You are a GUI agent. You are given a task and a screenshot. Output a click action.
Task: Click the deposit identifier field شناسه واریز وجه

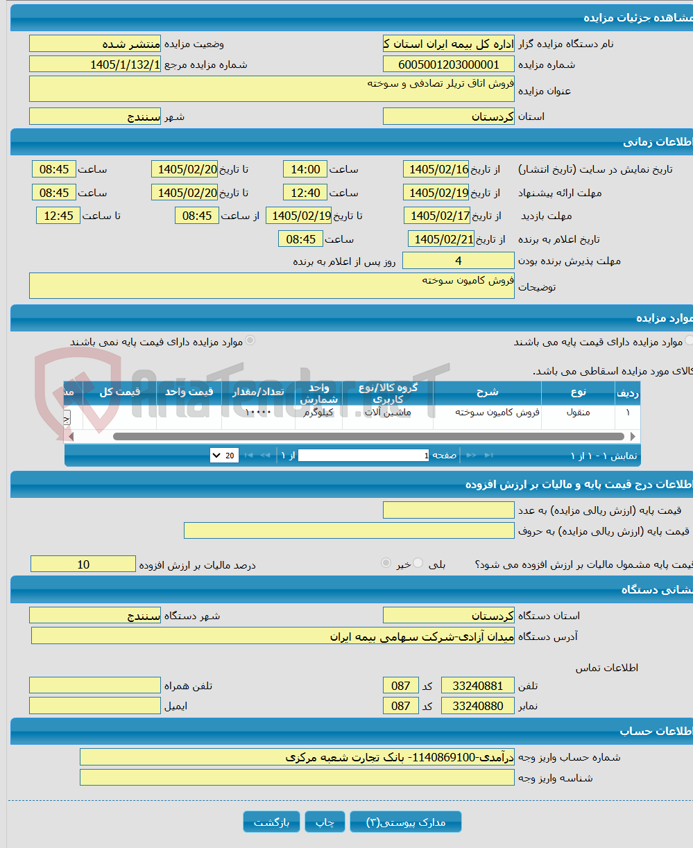[297, 778]
